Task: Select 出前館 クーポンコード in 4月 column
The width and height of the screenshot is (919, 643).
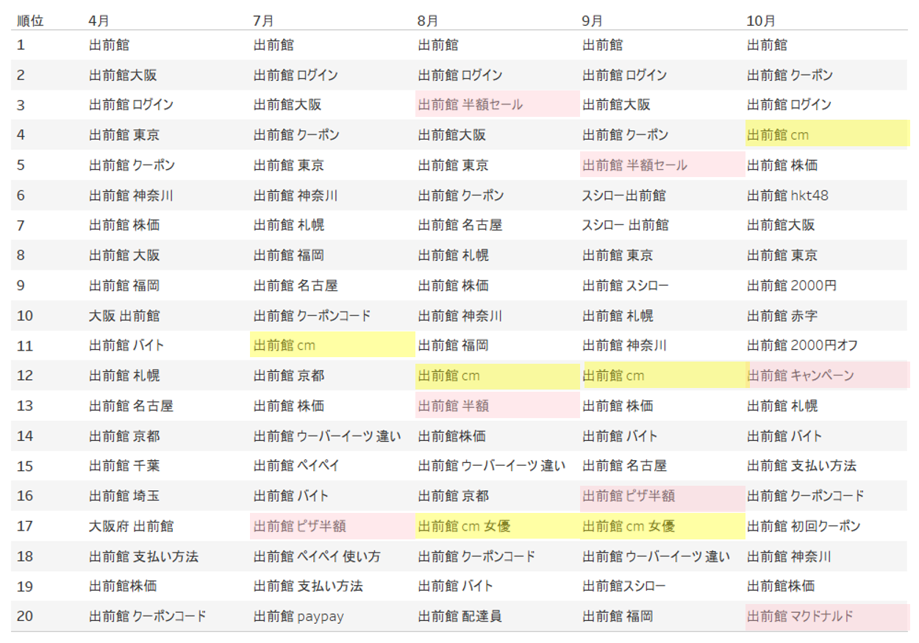Action: tap(148, 616)
